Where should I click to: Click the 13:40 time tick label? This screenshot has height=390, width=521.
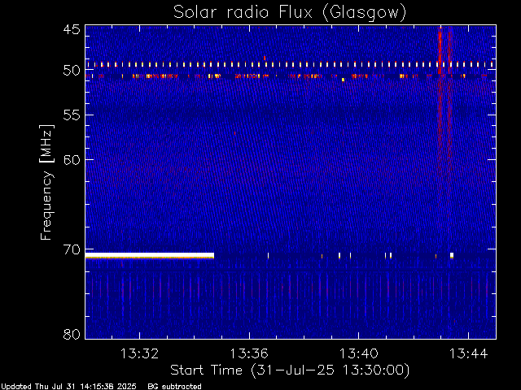click(x=358, y=354)
